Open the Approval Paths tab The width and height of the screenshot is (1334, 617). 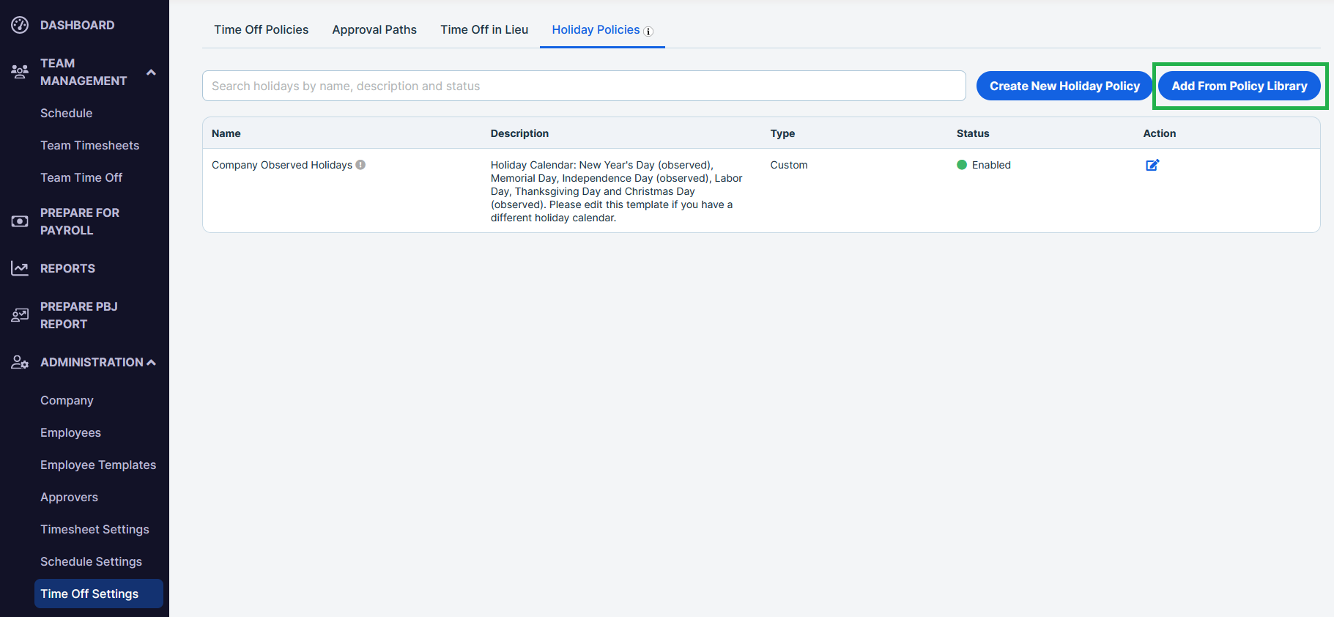[x=374, y=29]
